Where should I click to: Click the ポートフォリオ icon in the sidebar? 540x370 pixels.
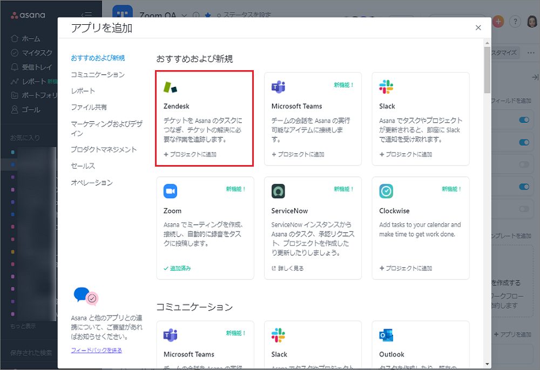coord(15,95)
